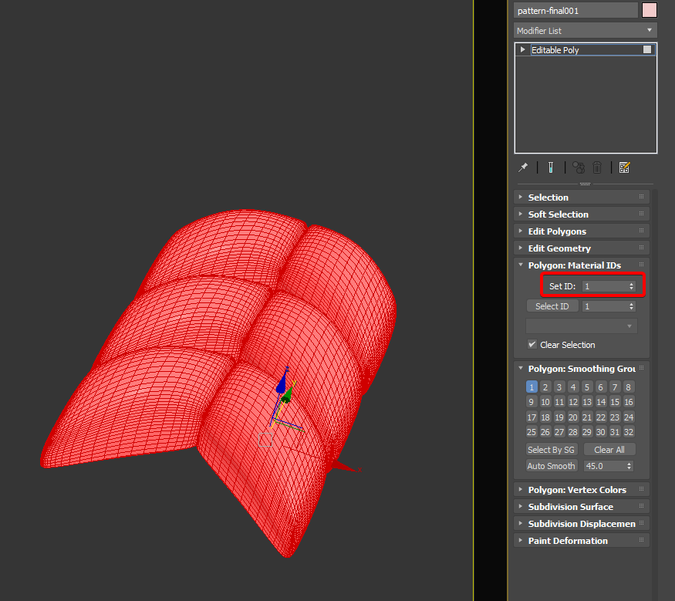Screen dimensions: 675x601
Task: Click the Auto Smooth button
Action: tap(551, 466)
